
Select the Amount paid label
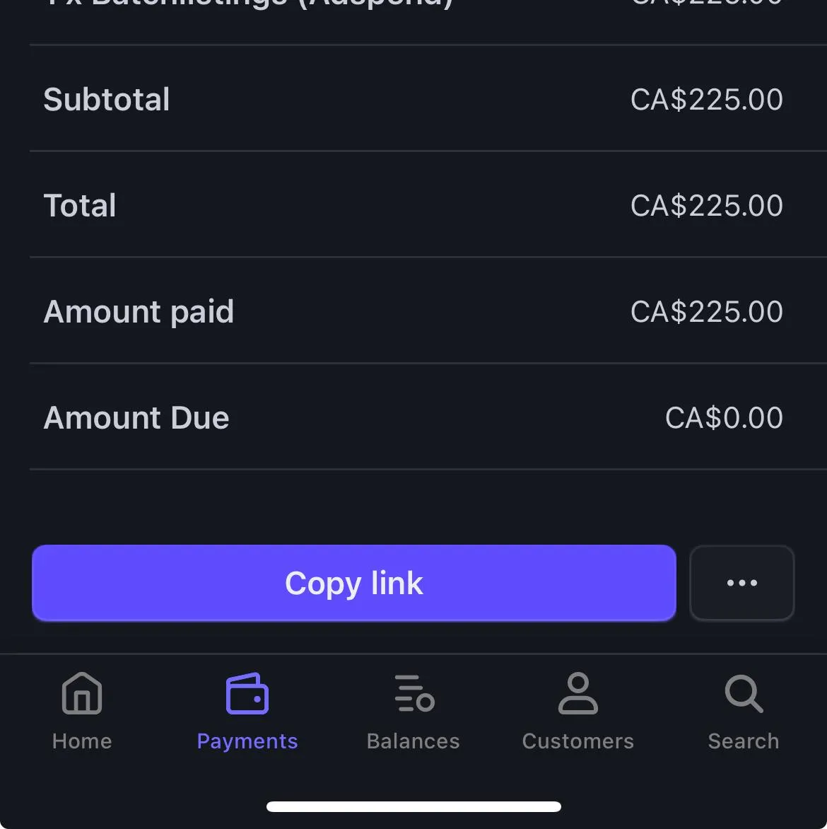[x=139, y=311]
